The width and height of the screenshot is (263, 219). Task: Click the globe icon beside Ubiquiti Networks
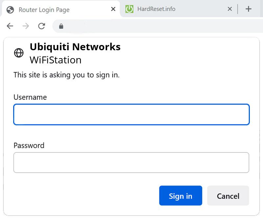click(19, 53)
